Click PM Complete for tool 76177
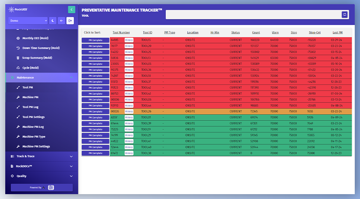360x199 pixels. point(96,46)
